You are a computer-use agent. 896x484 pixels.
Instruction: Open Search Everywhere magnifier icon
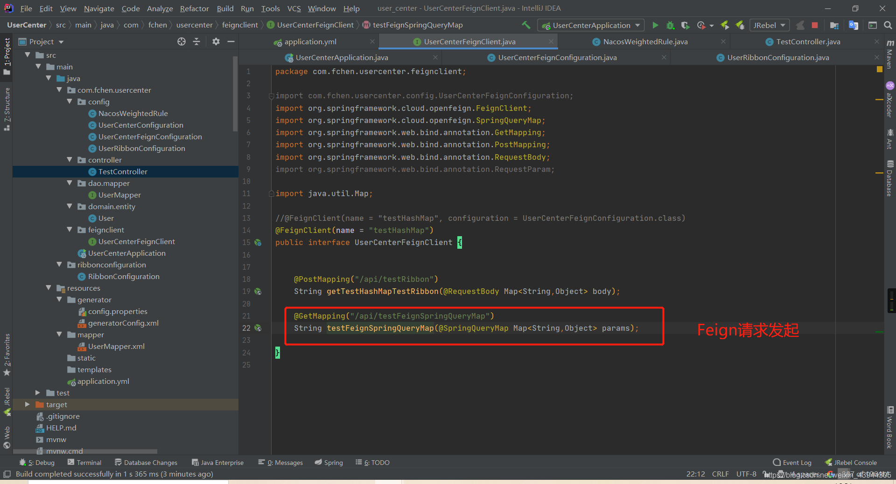[x=888, y=25]
